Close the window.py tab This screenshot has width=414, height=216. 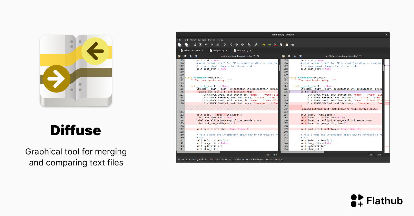coord(250,50)
